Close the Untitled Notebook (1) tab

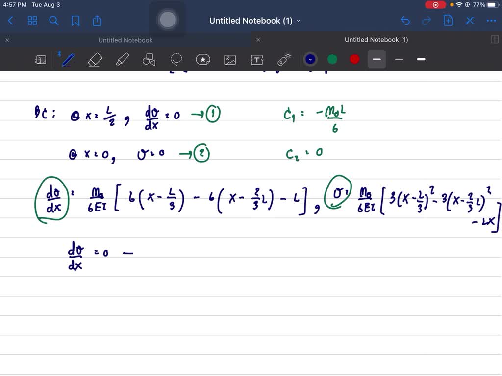click(x=258, y=40)
